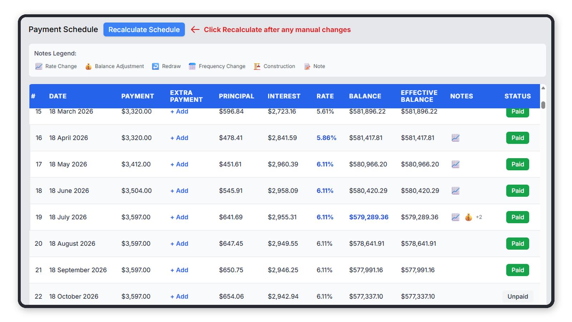Add extra payment for 18 October 2026

coord(179,297)
